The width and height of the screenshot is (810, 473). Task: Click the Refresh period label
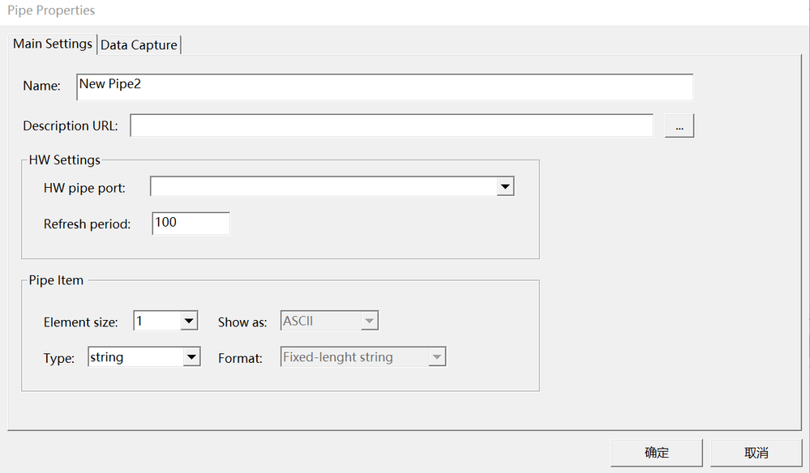pos(87,224)
